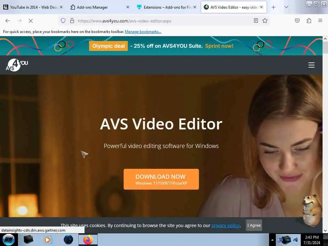Click the Olympic deal badge
The width and height of the screenshot is (328, 246).
[108, 46]
